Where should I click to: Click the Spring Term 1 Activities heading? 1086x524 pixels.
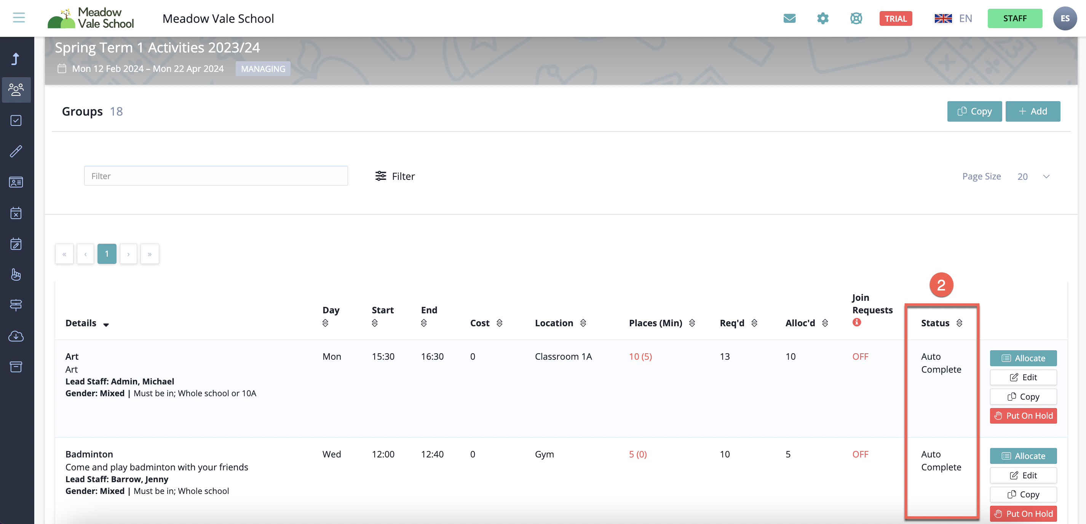click(157, 48)
